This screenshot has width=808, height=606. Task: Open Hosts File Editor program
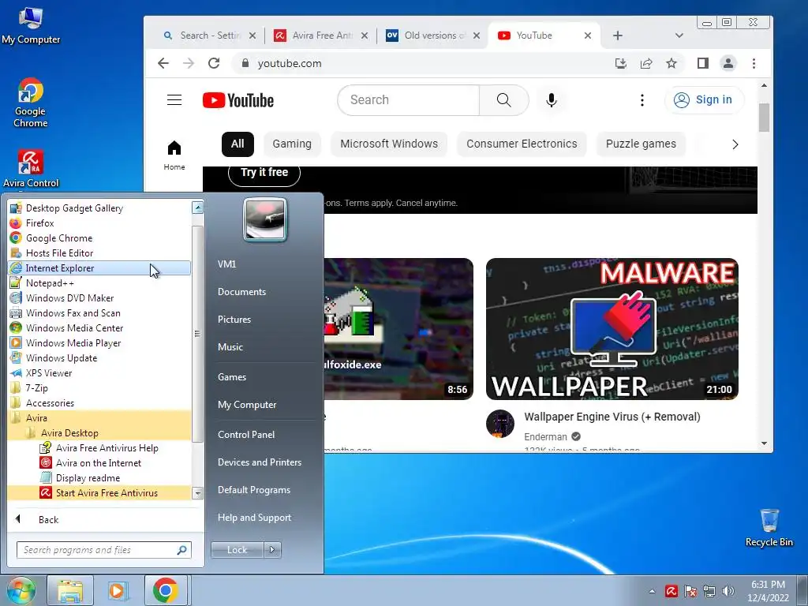coord(99,253)
